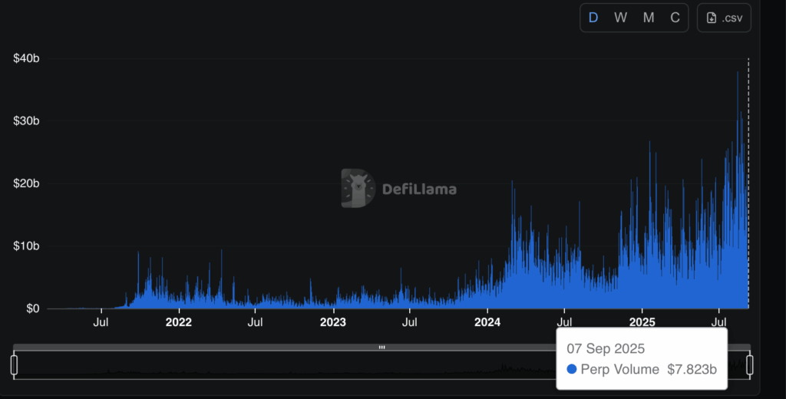Screen dimensions: 786x399
Task: Switch chart to weekly W grouping
Action: coord(620,18)
